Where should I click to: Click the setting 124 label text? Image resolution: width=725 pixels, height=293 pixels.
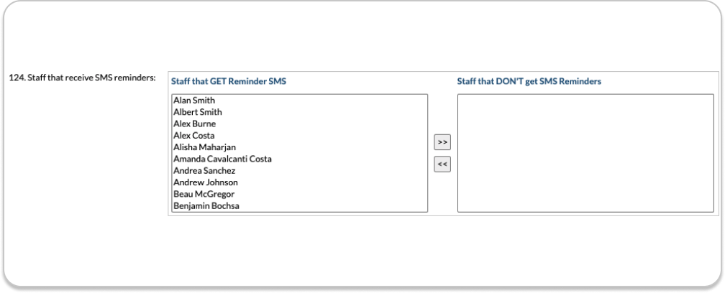coord(82,78)
